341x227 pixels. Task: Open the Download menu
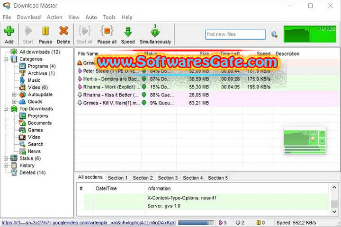click(x=29, y=17)
